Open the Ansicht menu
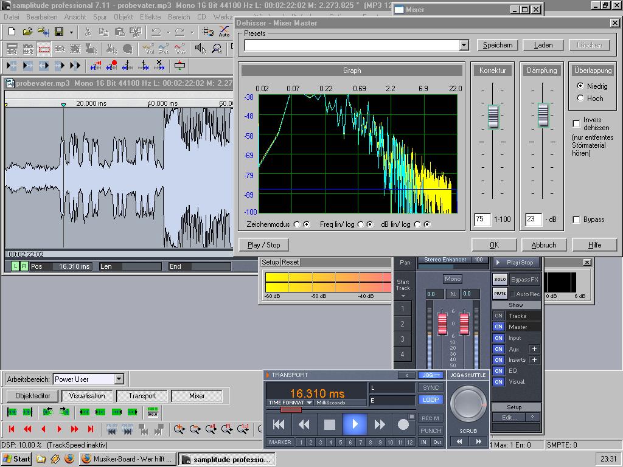Viewport: 623px width, 467px height. point(75,17)
